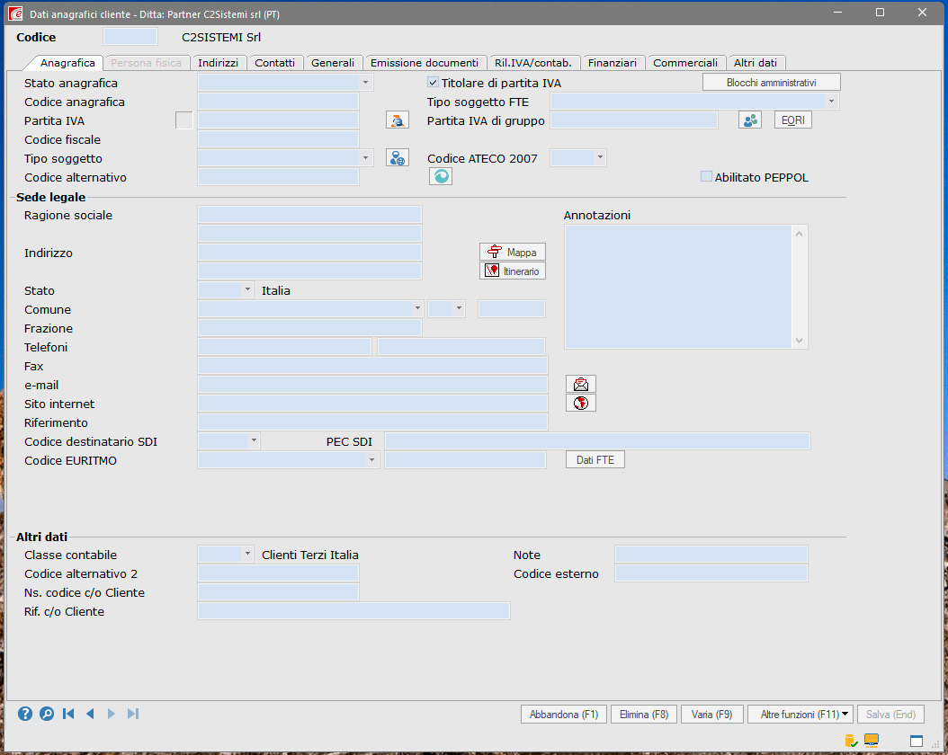Image resolution: width=948 pixels, height=755 pixels.
Task: Click the e-mail envelope icon
Action: point(581,385)
